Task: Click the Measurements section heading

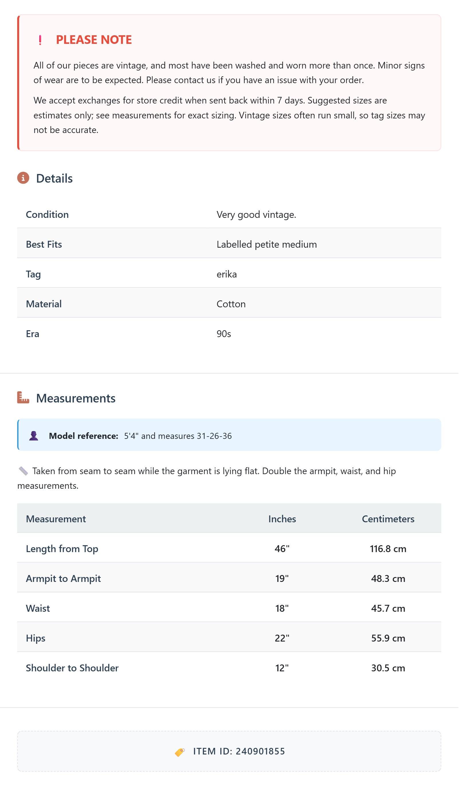Action: click(x=76, y=398)
